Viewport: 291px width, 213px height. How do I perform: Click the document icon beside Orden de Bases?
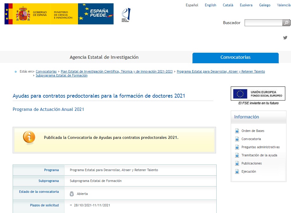(x=237, y=131)
